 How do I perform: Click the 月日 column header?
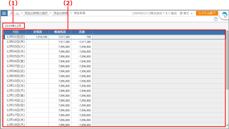click(15, 32)
